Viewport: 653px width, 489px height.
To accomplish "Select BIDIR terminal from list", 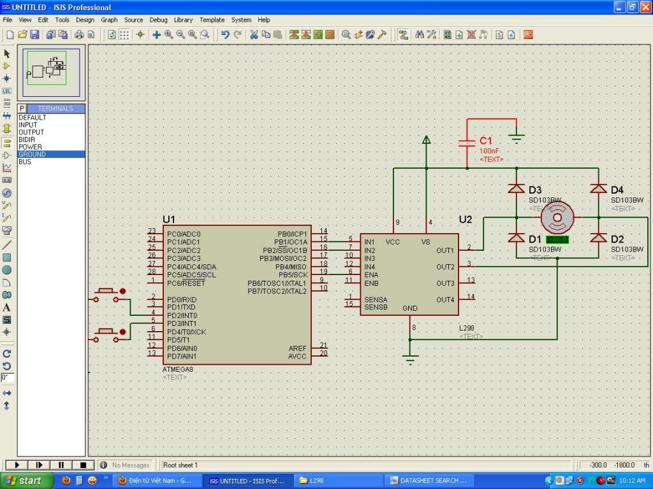I will pyautogui.click(x=27, y=139).
